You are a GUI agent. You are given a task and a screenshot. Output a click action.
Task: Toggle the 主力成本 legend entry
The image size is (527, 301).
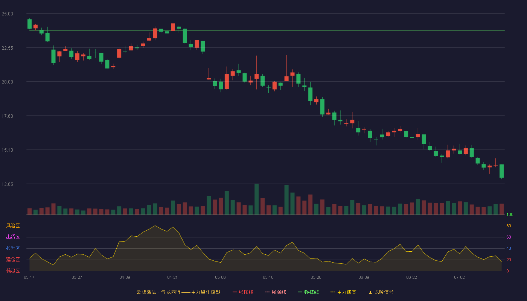343,292
